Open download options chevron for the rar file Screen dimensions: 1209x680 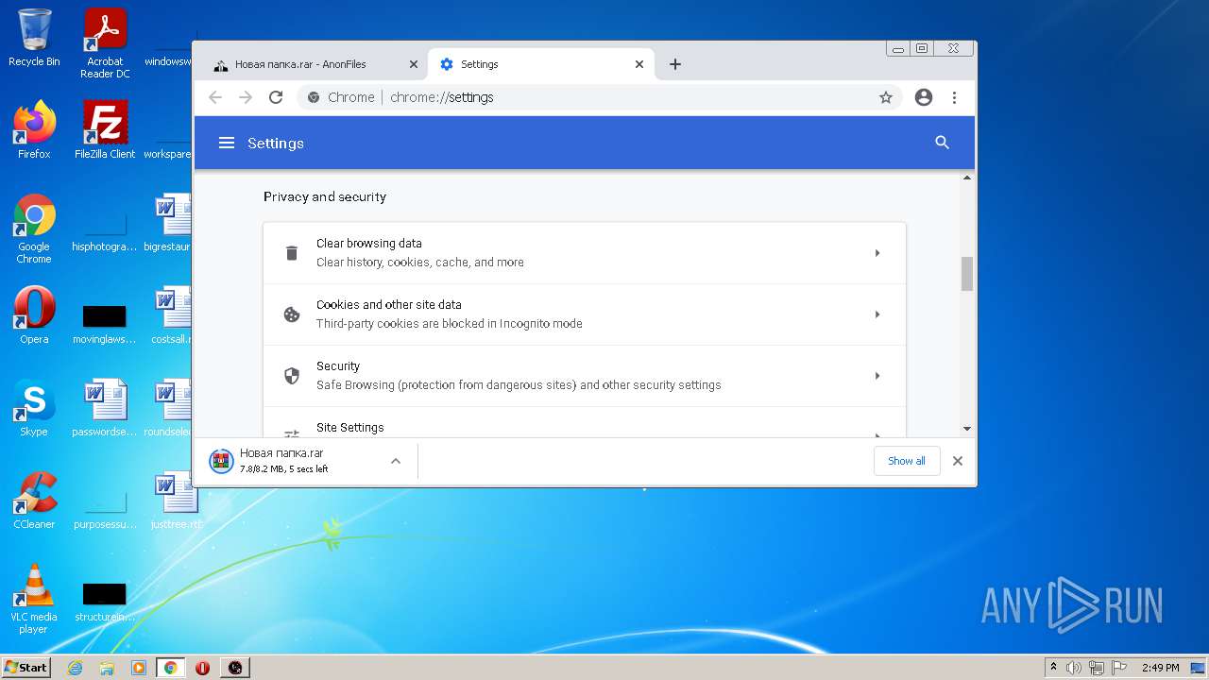click(396, 461)
